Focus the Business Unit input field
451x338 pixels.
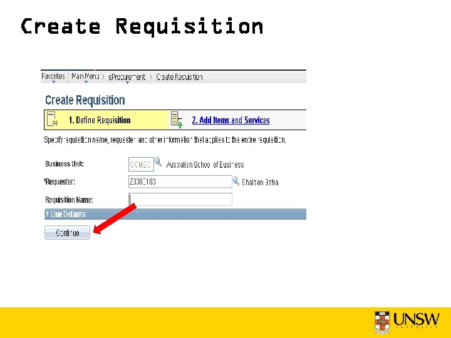tap(141, 165)
